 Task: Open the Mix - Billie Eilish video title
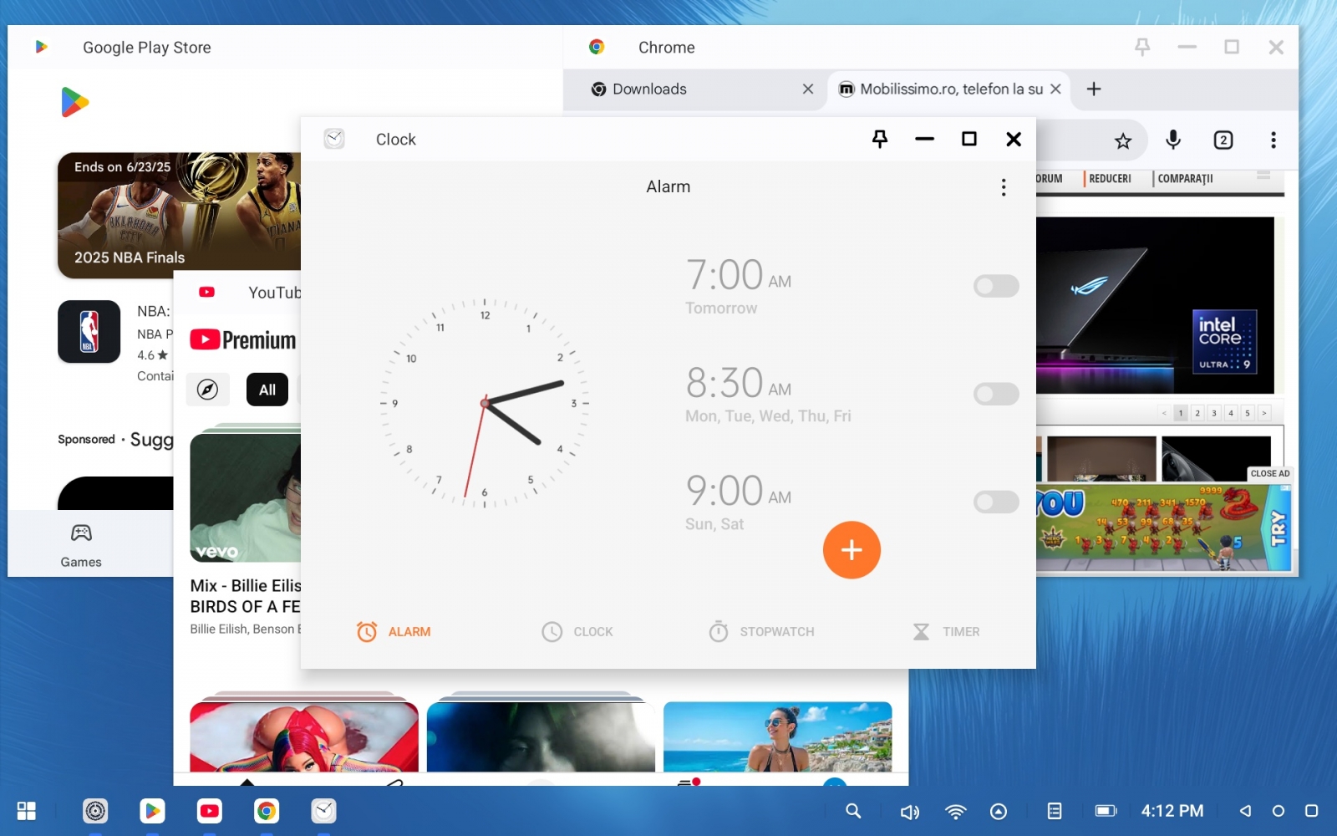pos(246,596)
